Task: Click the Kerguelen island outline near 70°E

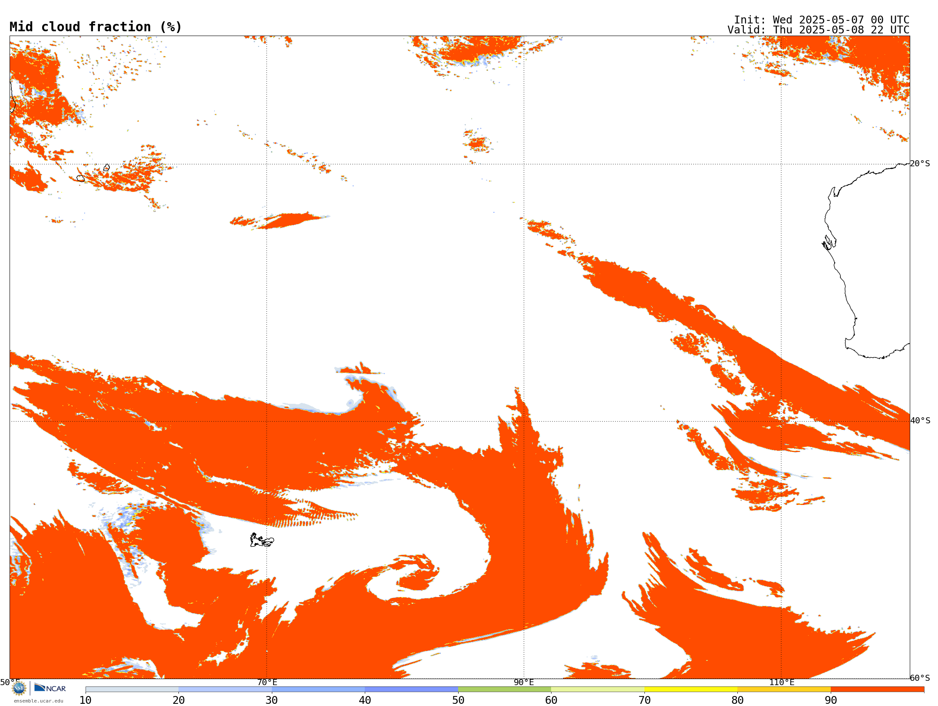Action: point(262,540)
